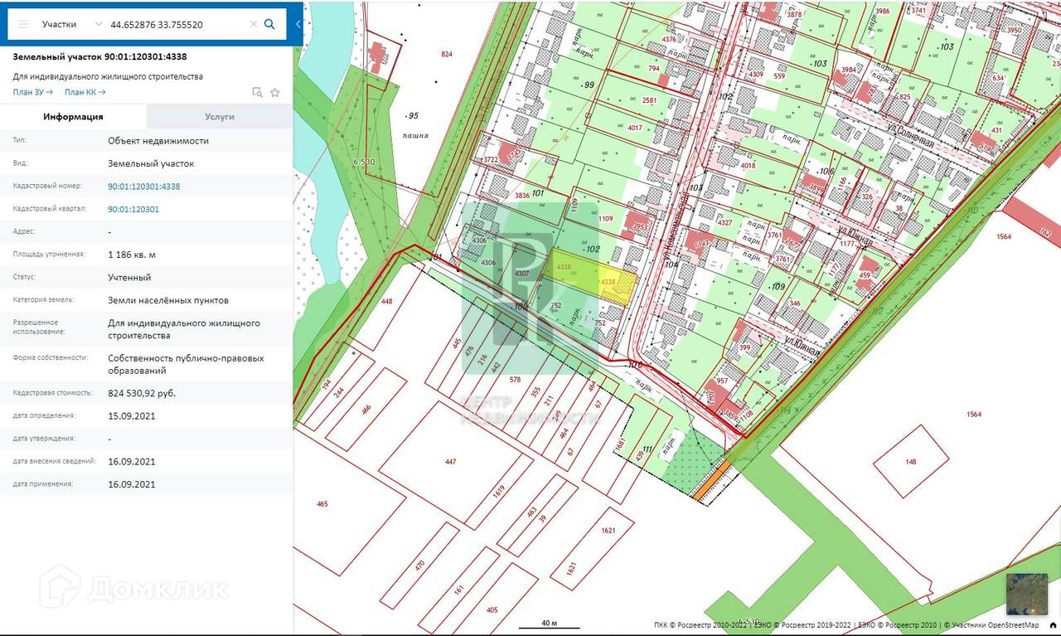Switch to the Услуги tab
This screenshot has height=636, width=1061.
tap(220, 117)
